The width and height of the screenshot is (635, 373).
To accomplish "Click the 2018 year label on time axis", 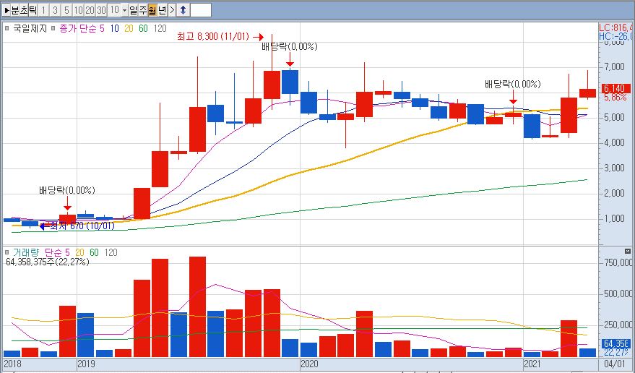I will 12,364.
